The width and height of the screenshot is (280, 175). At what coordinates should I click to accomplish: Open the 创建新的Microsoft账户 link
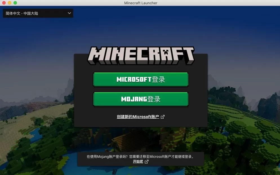[138, 117]
